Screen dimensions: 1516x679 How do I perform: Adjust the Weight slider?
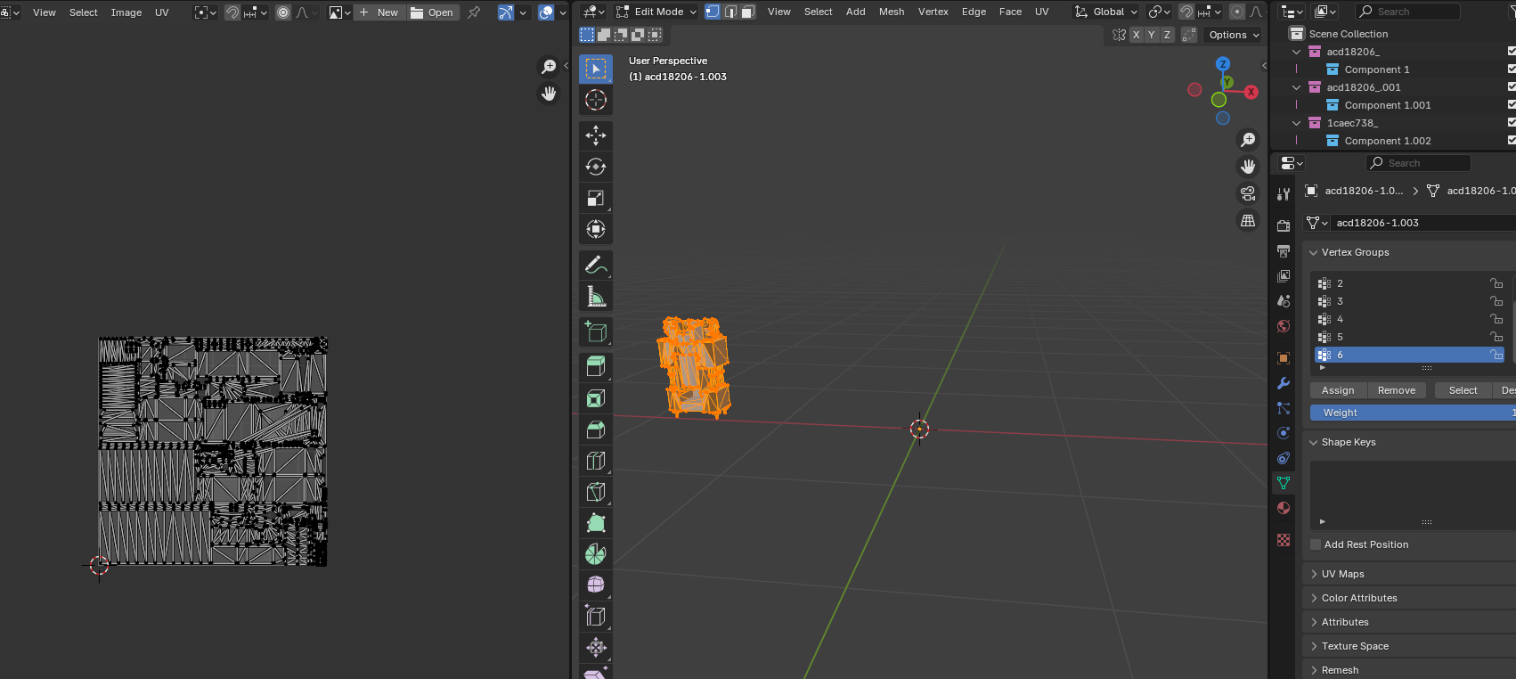click(1413, 413)
